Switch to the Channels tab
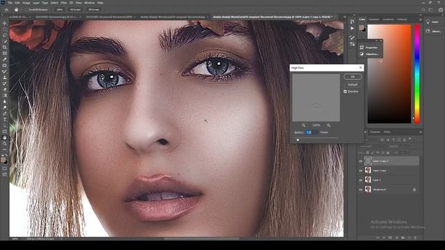The image size is (445, 250). [x=375, y=132]
